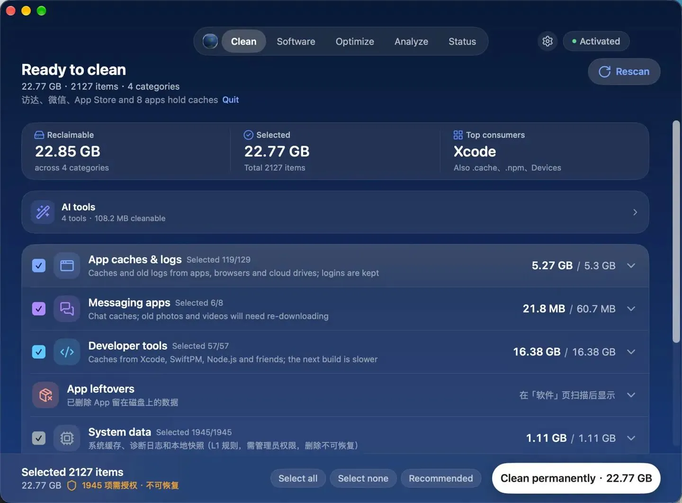This screenshot has width=682, height=503.
Task: Switch to the Clean tab
Action: 243,41
